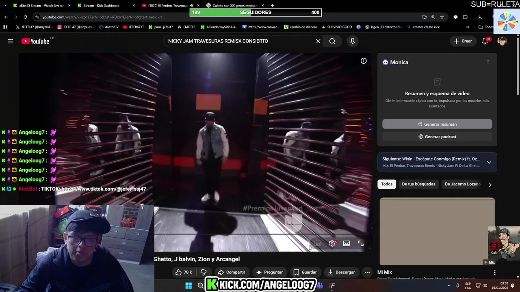The width and height of the screenshot is (520, 292).
Task: Click the browser address bar
Action: (227, 17)
